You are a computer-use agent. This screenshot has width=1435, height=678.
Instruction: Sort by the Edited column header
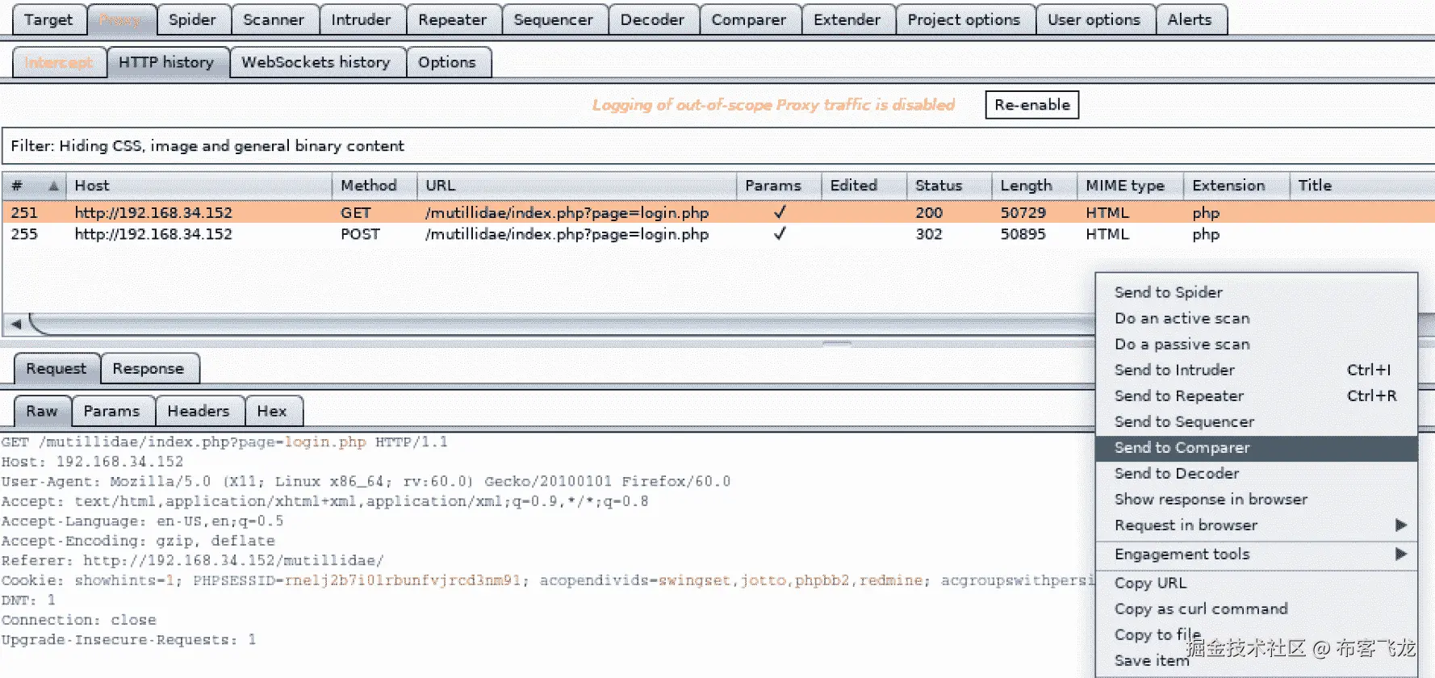(x=864, y=186)
